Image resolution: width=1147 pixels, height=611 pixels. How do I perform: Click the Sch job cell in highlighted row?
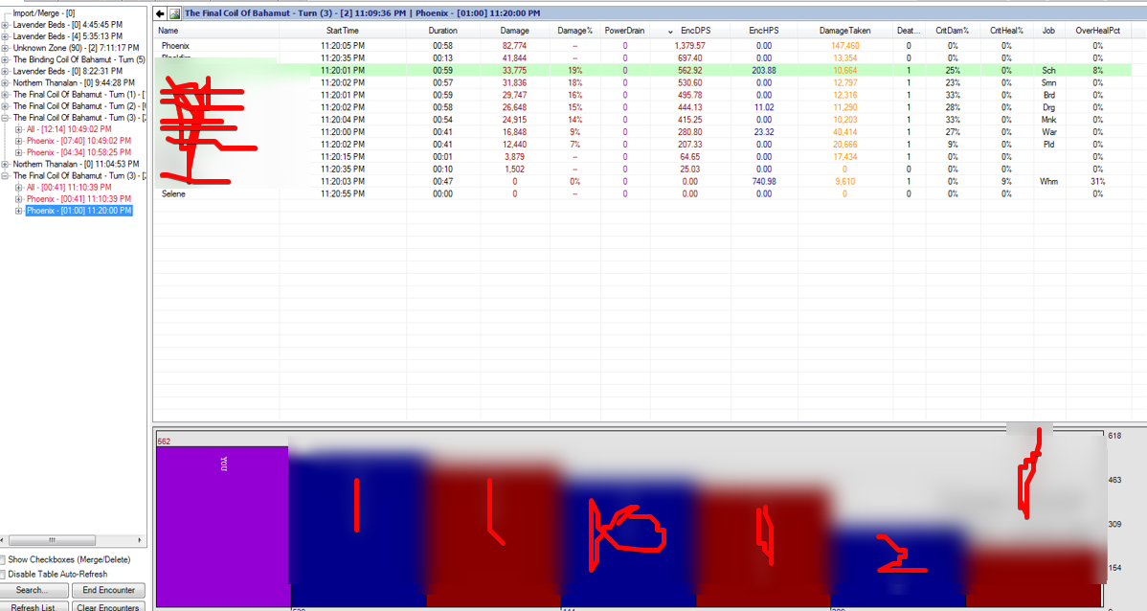click(1048, 70)
